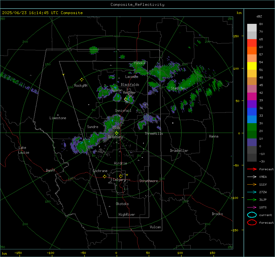Click the orange 111V arrow icon
Viewport: 275px width, 257px height.
[252, 184]
